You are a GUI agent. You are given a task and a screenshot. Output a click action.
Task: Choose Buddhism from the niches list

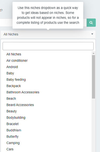tap(14, 130)
